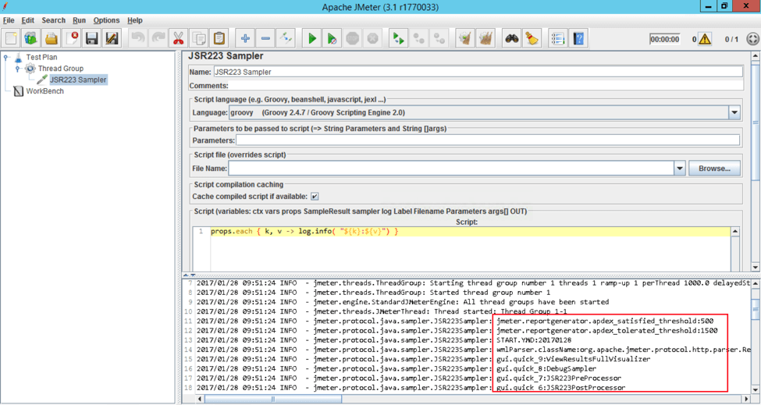Image resolution: width=761 pixels, height=405 pixels.
Task: Open the Options menu
Action: pyautogui.click(x=106, y=20)
